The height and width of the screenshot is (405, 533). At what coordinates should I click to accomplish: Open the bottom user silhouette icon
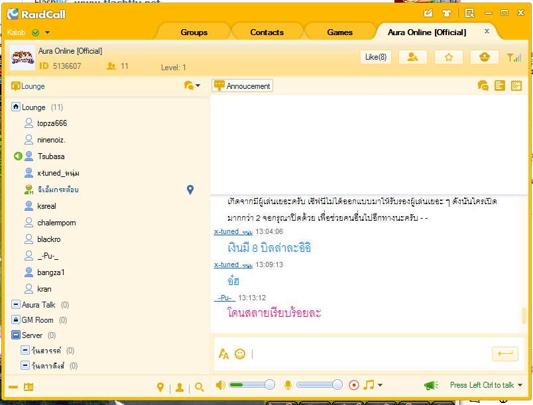coord(180,387)
